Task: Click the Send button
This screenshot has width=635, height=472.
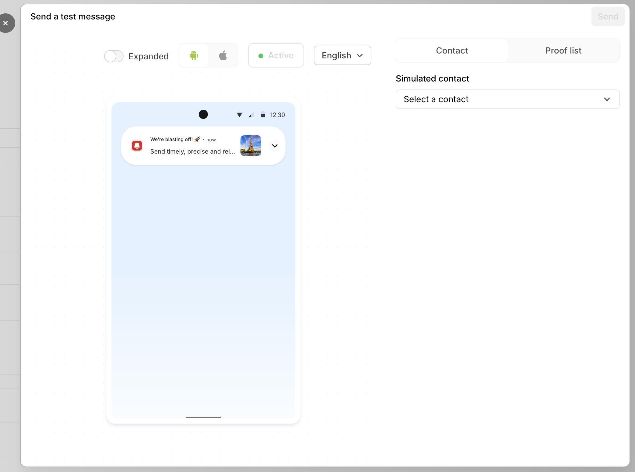Action: tap(608, 16)
